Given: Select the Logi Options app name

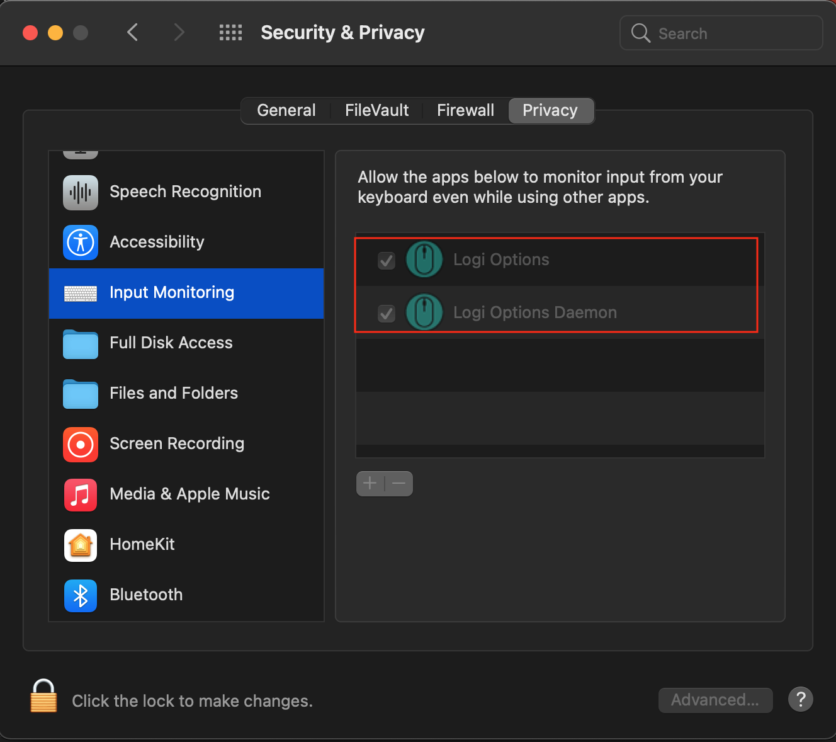Looking at the screenshot, I should pos(501,260).
